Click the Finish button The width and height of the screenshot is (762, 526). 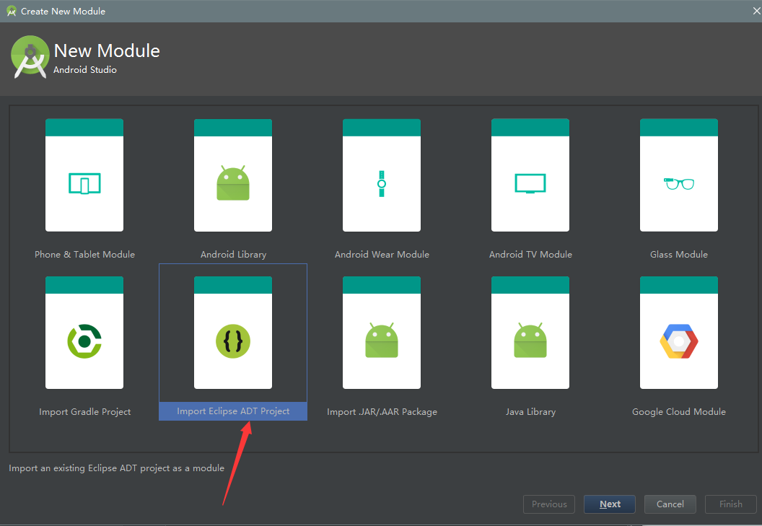[731, 504]
